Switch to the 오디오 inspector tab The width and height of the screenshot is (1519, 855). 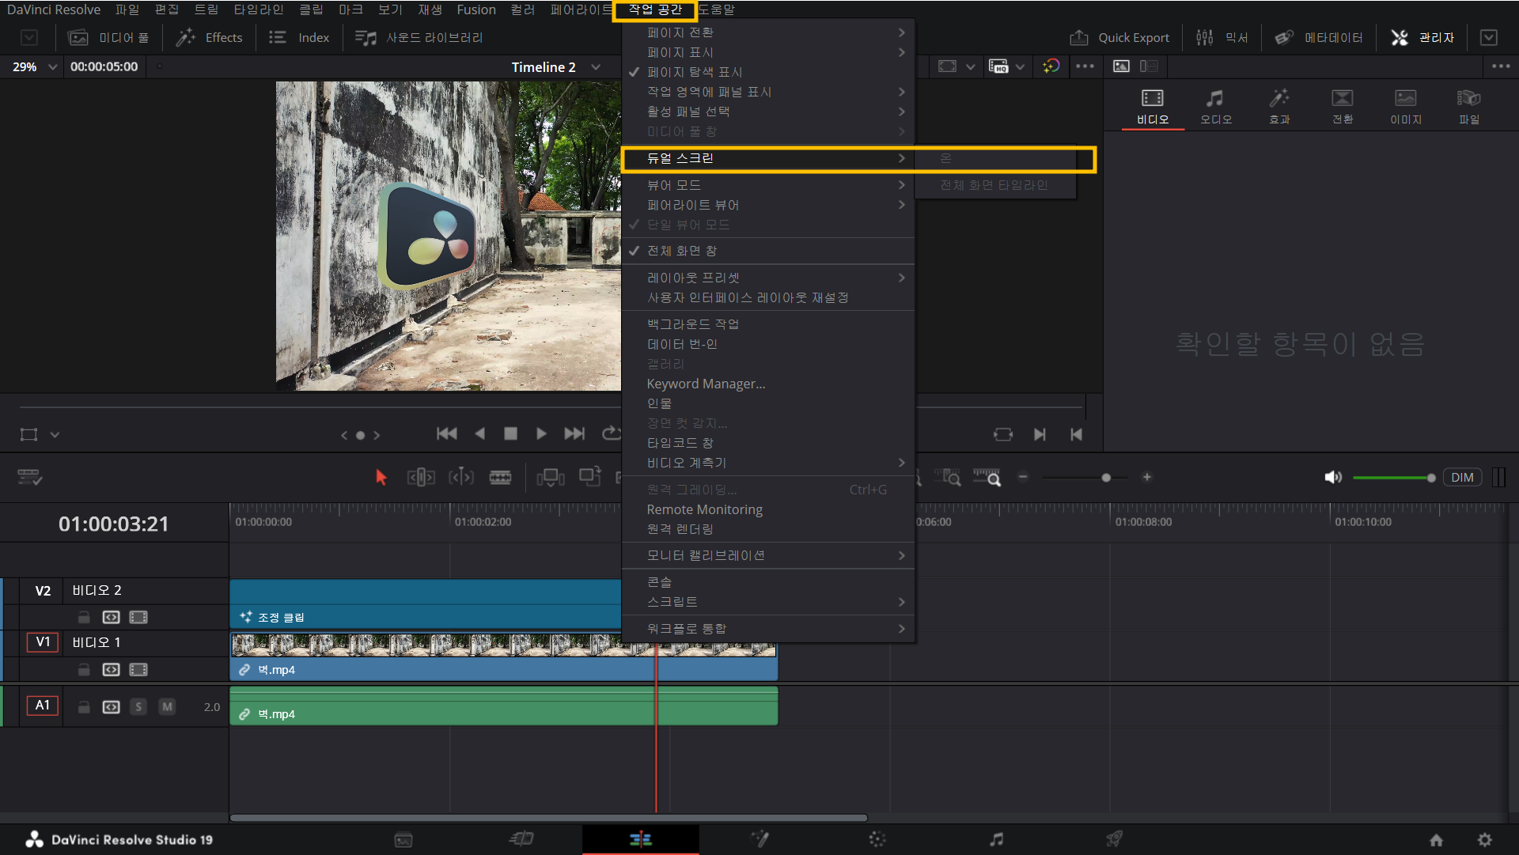click(x=1215, y=106)
